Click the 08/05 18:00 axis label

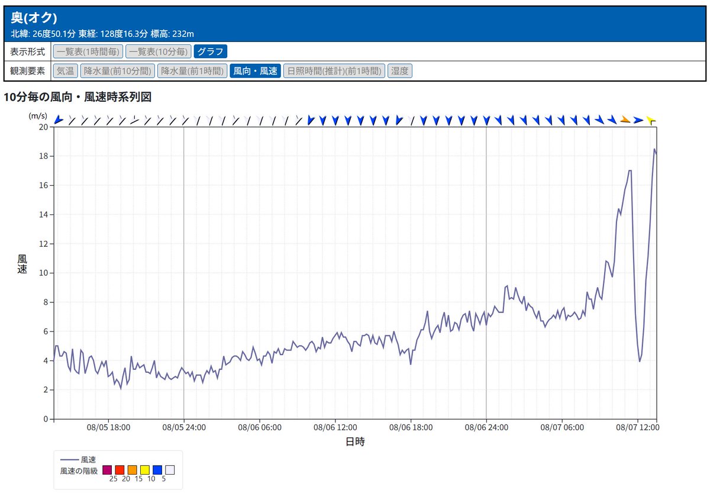point(108,427)
